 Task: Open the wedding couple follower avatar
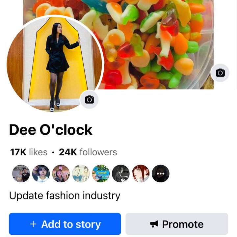click(x=21, y=173)
